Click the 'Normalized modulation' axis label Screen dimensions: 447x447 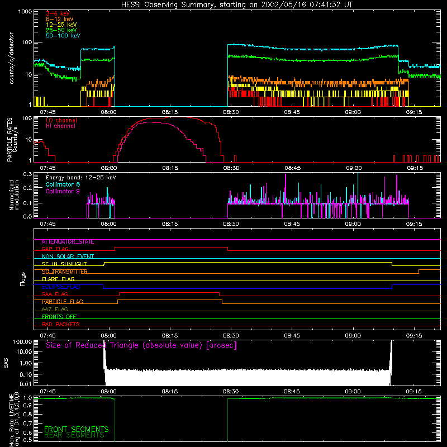click(x=14, y=195)
